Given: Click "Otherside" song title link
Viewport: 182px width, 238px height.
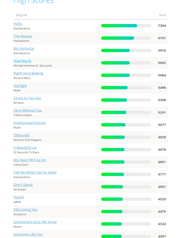Looking at the screenshot, I should [21, 135].
